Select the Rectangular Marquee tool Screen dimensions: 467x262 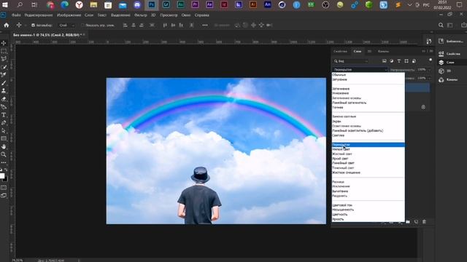point(4,51)
